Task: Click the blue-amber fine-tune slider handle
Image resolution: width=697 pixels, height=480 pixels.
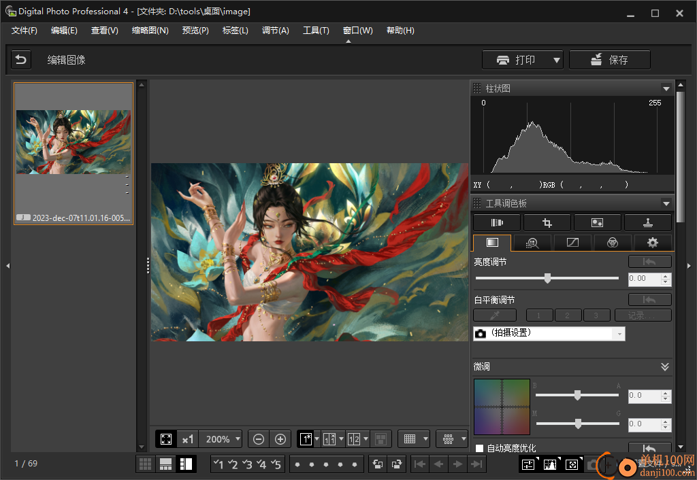Action: tap(577, 395)
